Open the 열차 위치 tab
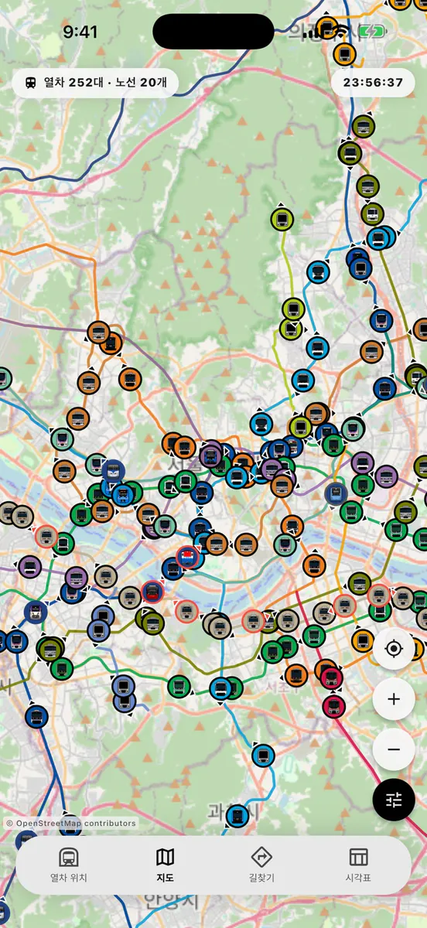 pos(69,865)
